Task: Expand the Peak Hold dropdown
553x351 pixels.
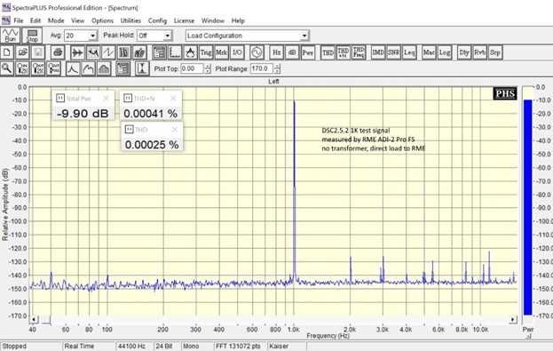Action: point(168,36)
